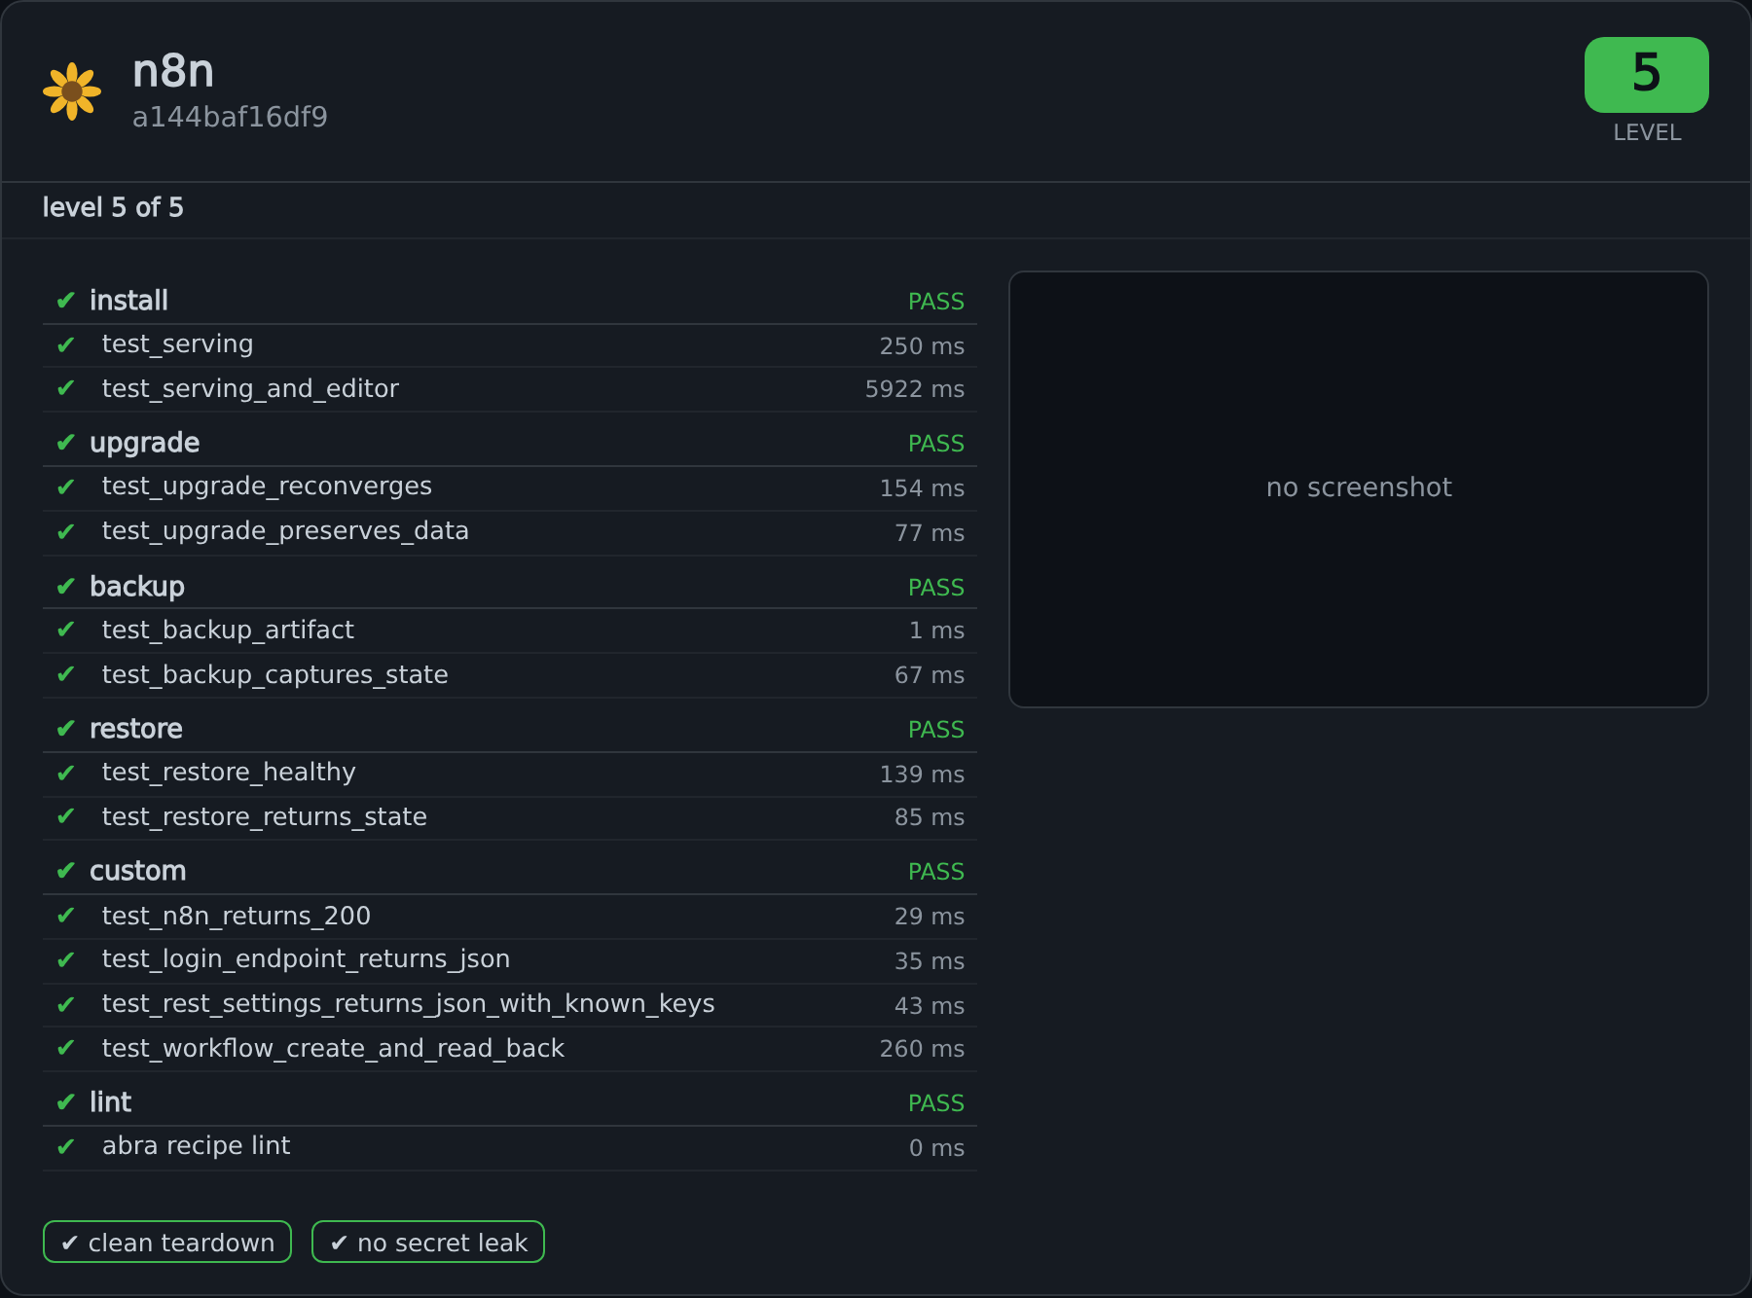Click the lint section header
This screenshot has width=1752, height=1298.
510,1102
